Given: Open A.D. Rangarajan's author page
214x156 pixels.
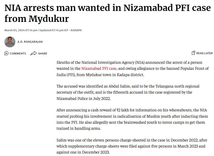Looking at the screenshot, I should [30, 42].
